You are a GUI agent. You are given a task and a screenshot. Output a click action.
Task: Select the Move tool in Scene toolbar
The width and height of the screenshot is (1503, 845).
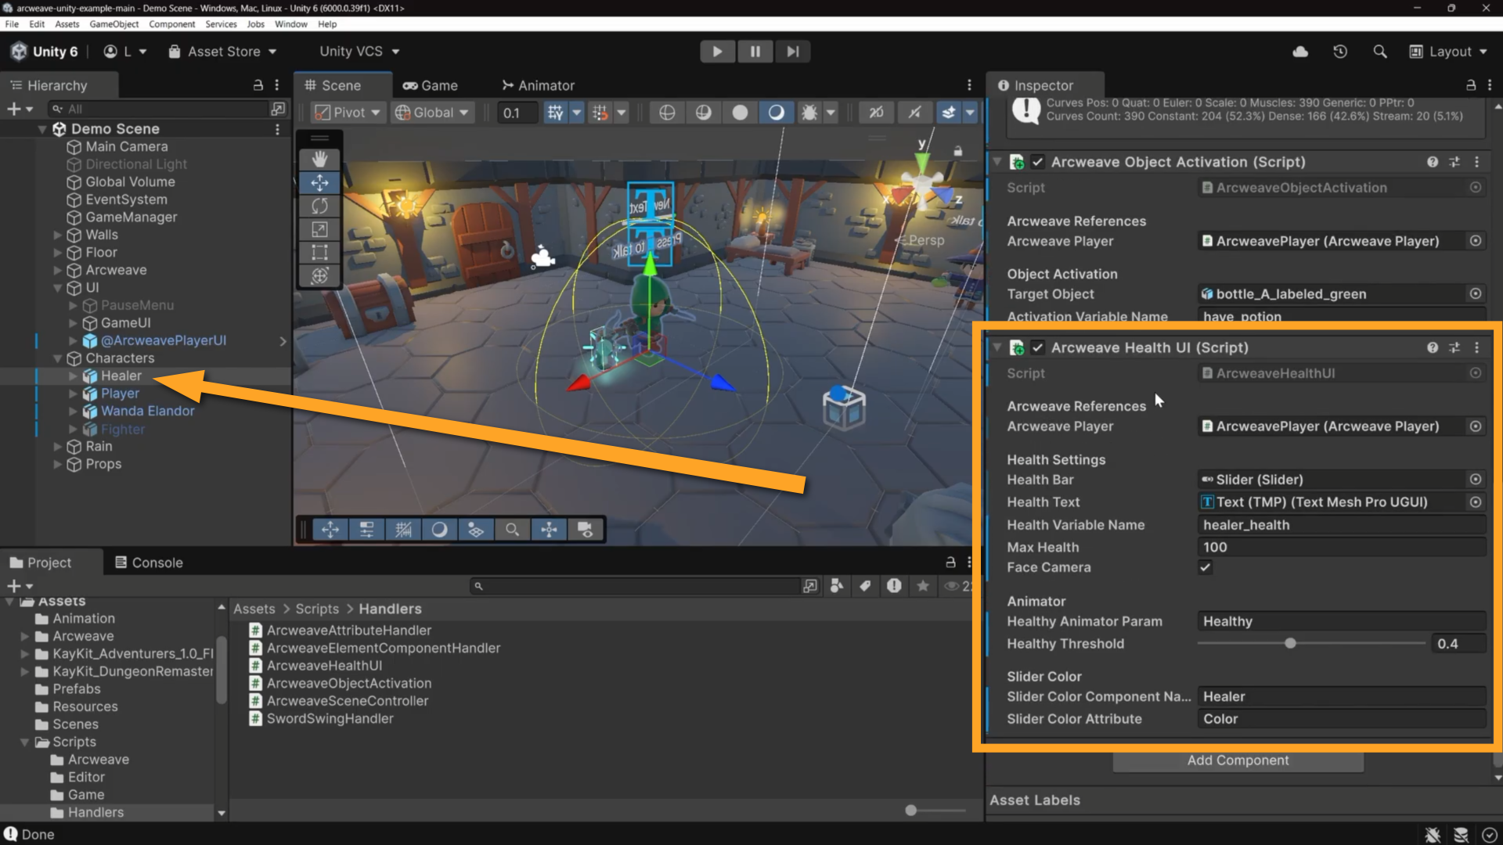pyautogui.click(x=319, y=183)
